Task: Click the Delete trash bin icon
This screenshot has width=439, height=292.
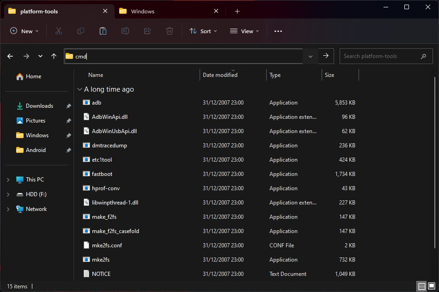Action: (x=170, y=31)
